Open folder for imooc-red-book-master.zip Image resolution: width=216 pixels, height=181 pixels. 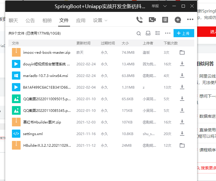[x=182, y=53]
